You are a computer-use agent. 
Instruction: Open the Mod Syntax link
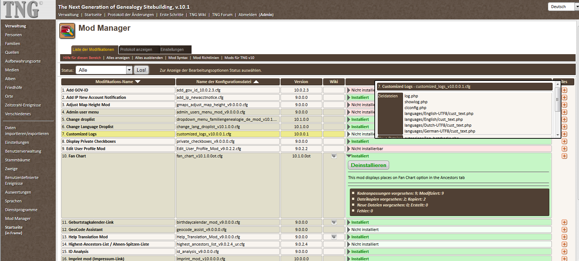click(178, 58)
